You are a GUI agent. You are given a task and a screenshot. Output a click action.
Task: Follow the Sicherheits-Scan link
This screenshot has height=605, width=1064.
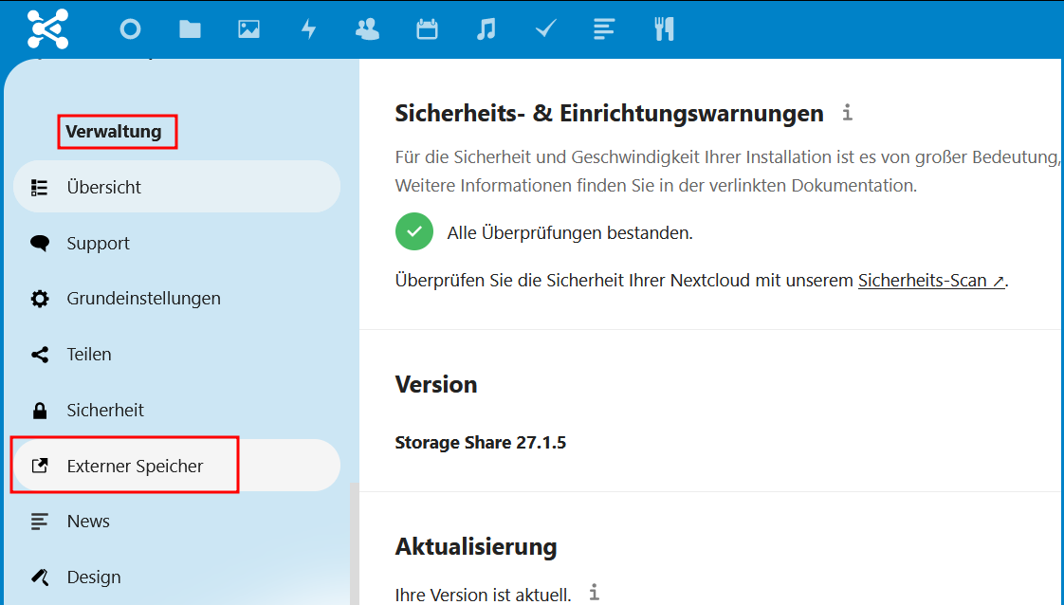(x=930, y=281)
